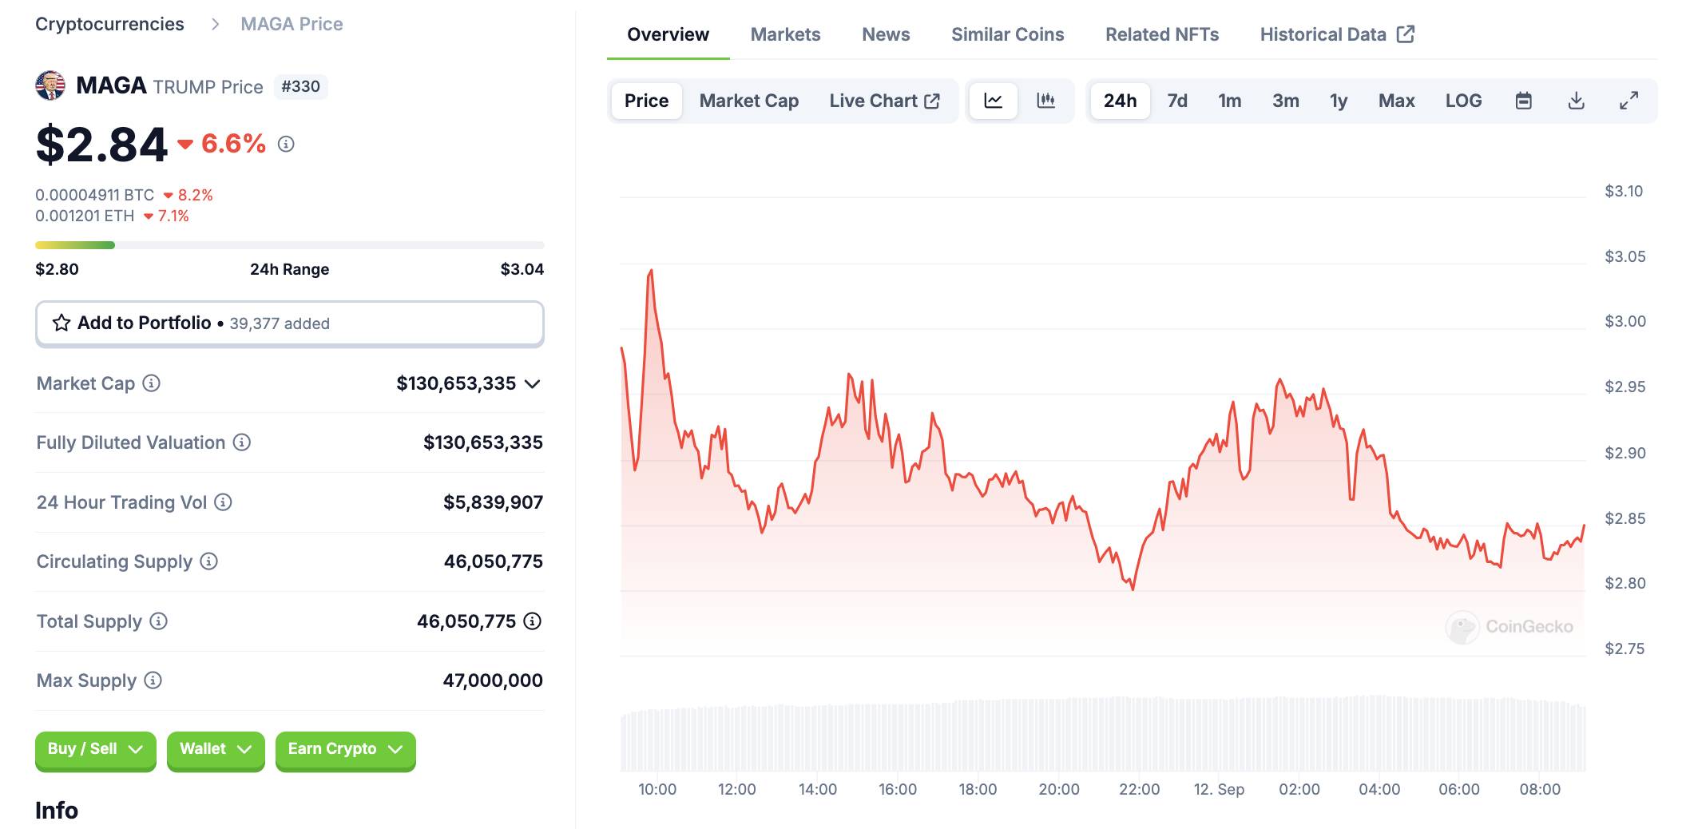This screenshot has height=829, width=1690.
Task: Expand the chart to fullscreen
Action: (x=1629, y=101)
